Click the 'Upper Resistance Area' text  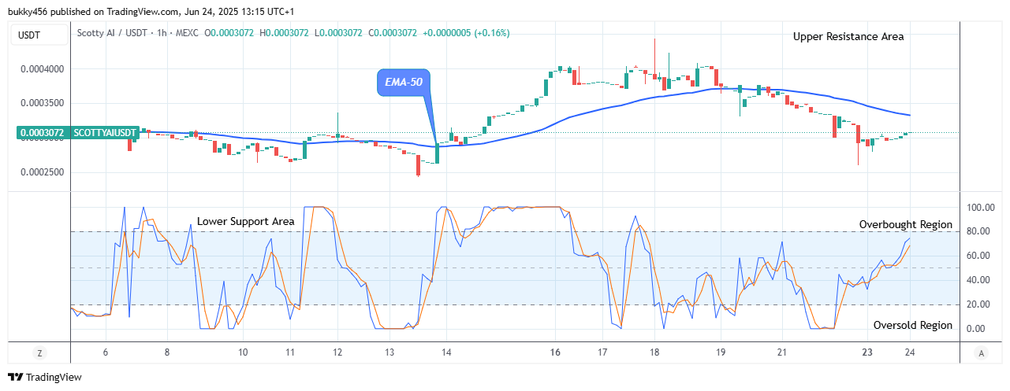[x=848, y=36]
